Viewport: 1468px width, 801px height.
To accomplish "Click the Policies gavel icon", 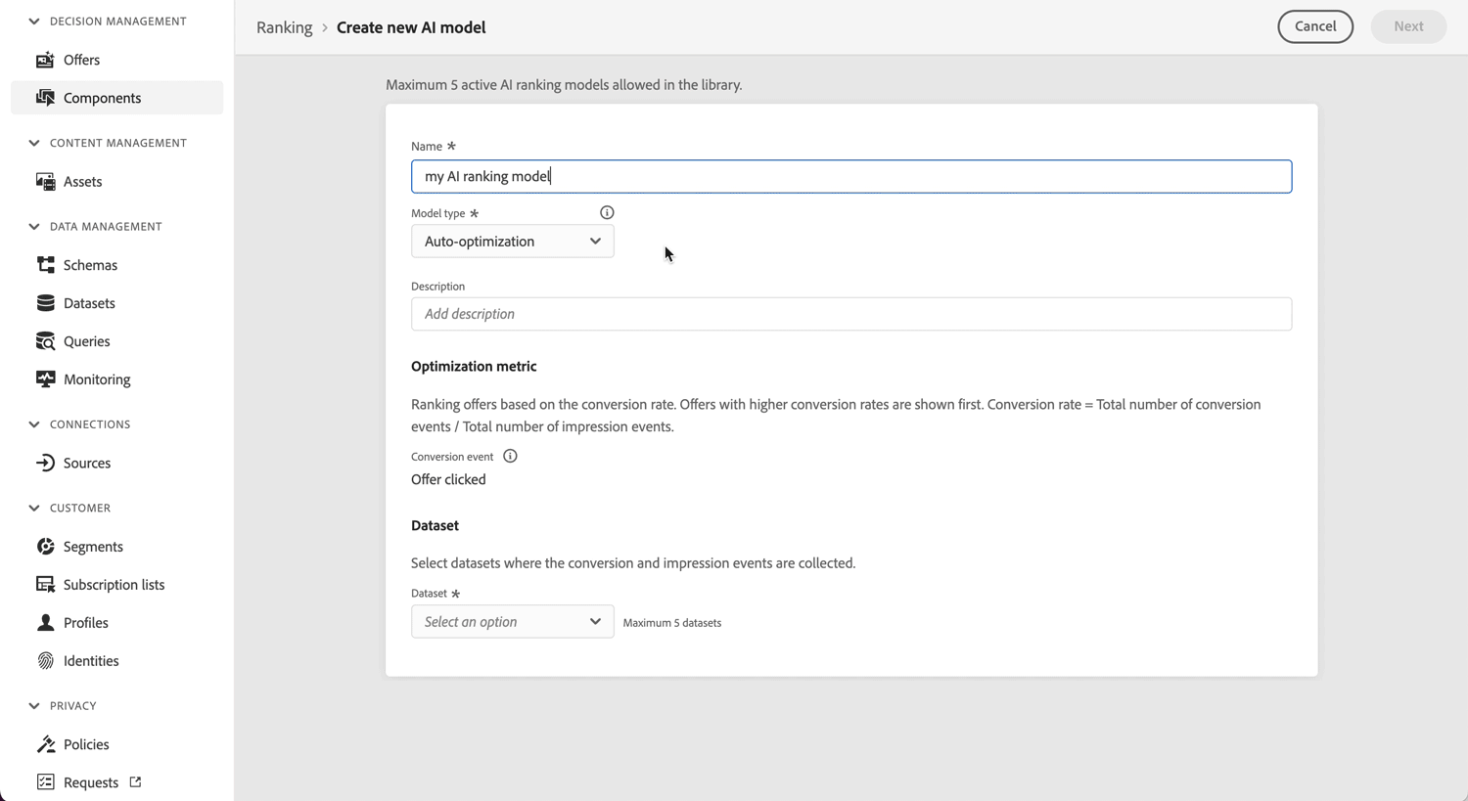I will pyautogui.click(x=45, y=744).
